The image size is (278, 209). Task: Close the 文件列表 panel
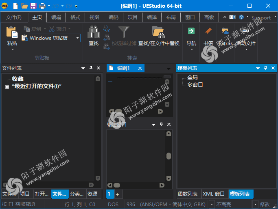[99, 68]
